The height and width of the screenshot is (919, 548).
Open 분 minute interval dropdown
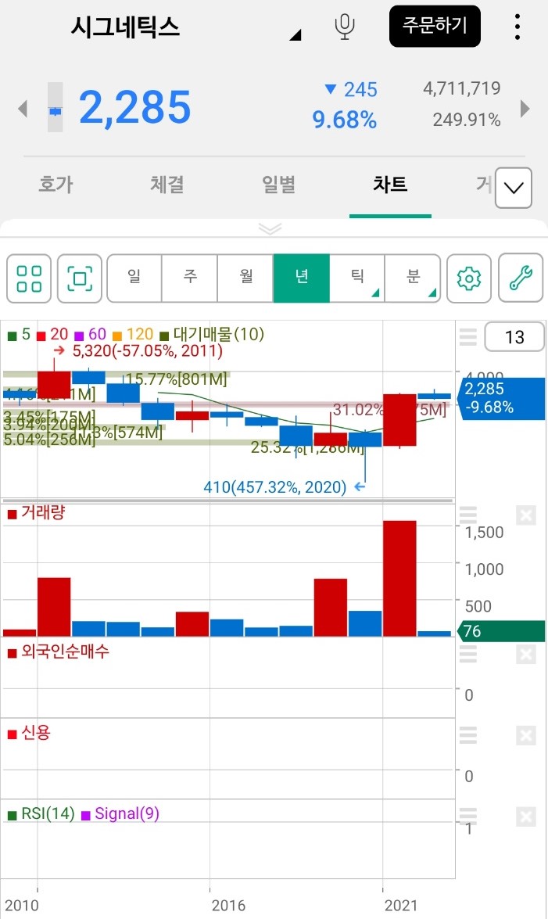pos(413,278)
